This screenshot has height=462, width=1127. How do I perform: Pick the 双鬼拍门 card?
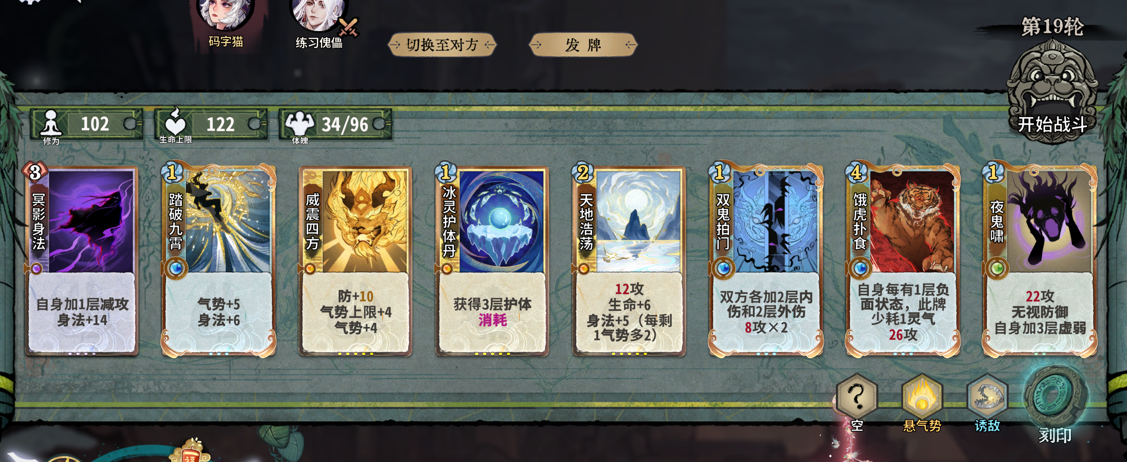766,260
